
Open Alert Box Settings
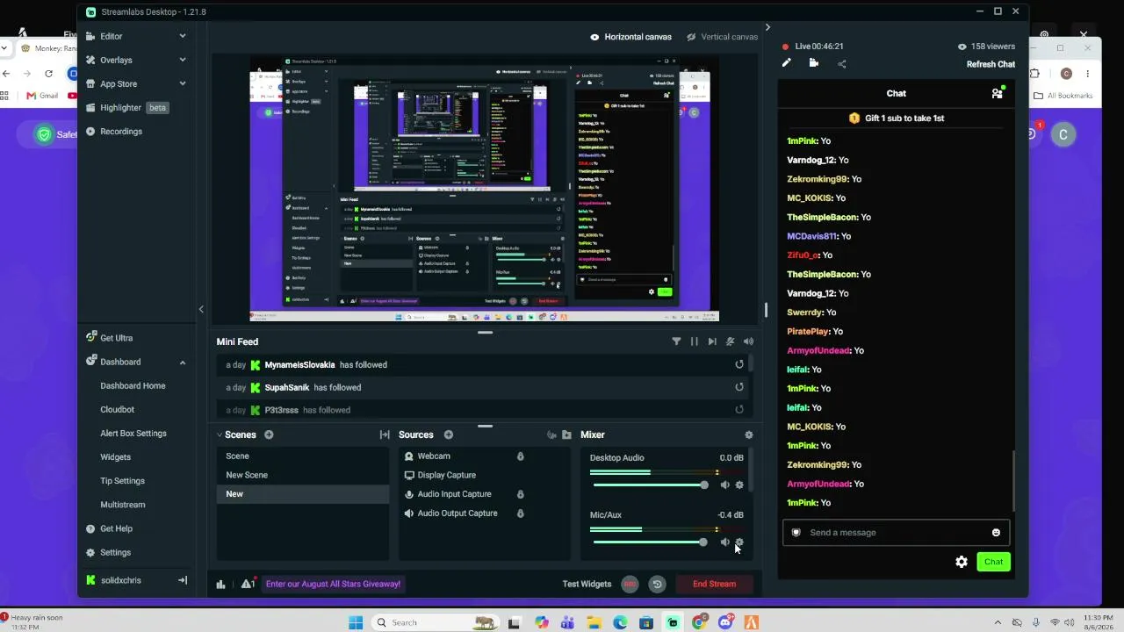click(x=133, y=433)
